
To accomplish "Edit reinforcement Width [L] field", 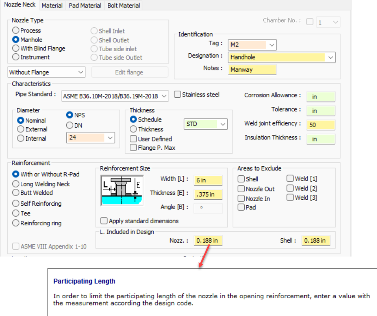I will point(208,180).
